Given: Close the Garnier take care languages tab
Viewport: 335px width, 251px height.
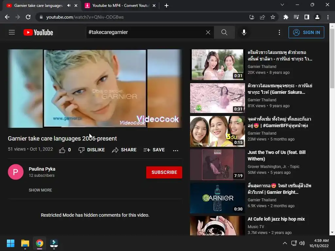Looking at the screenshot, I should pyautogui.click(x=76, y=6).
